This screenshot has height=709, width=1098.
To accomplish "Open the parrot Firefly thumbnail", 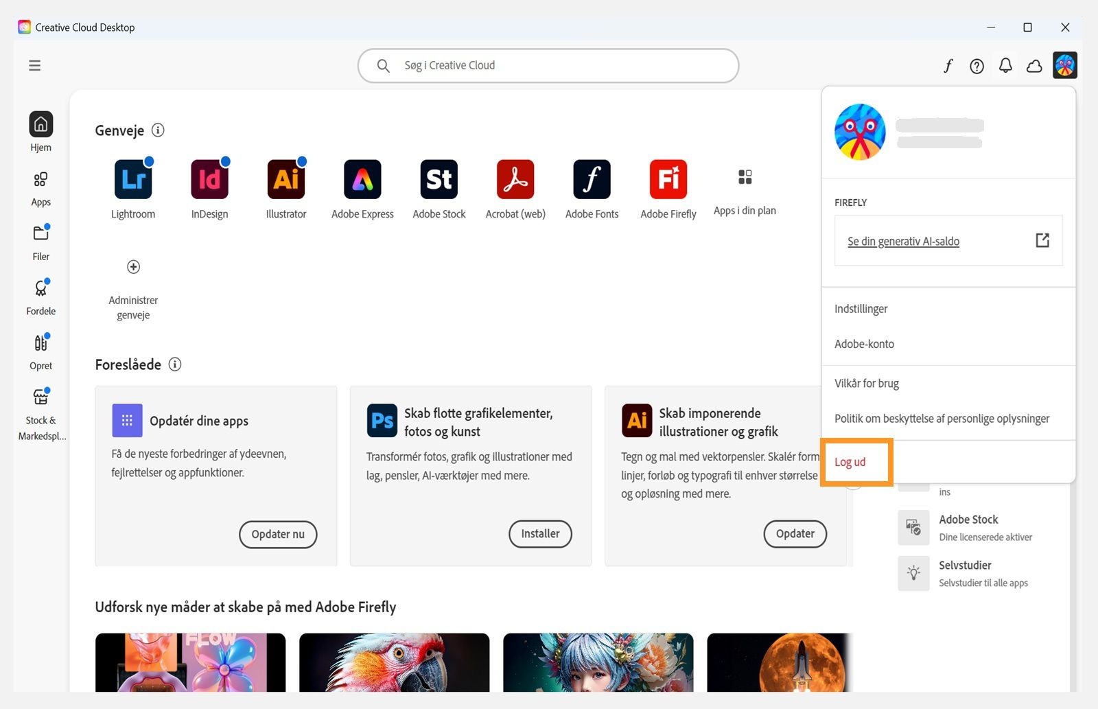I will [x=394, y=662].
